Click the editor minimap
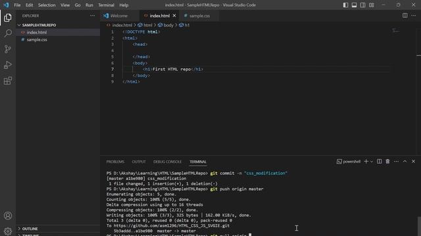 (395, 31)
